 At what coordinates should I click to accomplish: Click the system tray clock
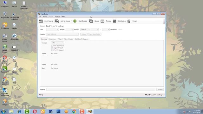[x=197, y=111]
